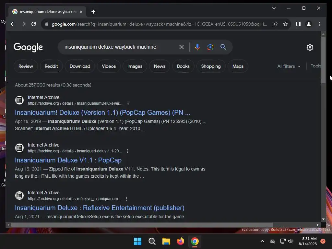Open the Chrome profile avatar menu
The height and width of the screenshot is (249, 332).
tap(309, 24)
